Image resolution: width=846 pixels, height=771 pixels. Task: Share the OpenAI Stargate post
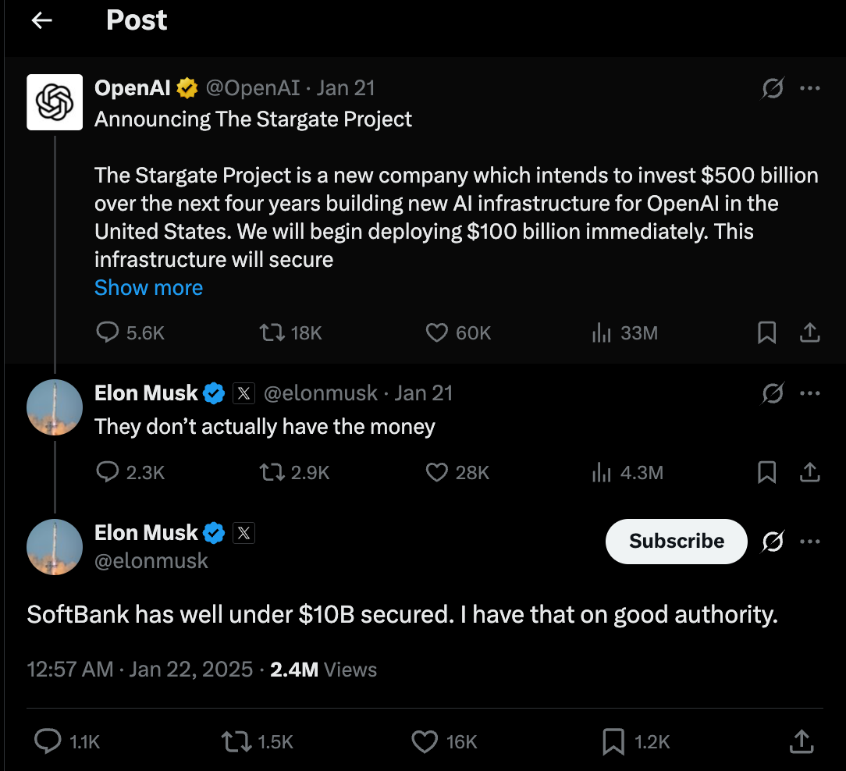[x=810, y=333]
